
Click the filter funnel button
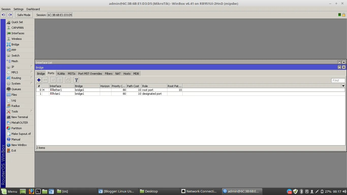pyautogui.click(x=76, y=80)
